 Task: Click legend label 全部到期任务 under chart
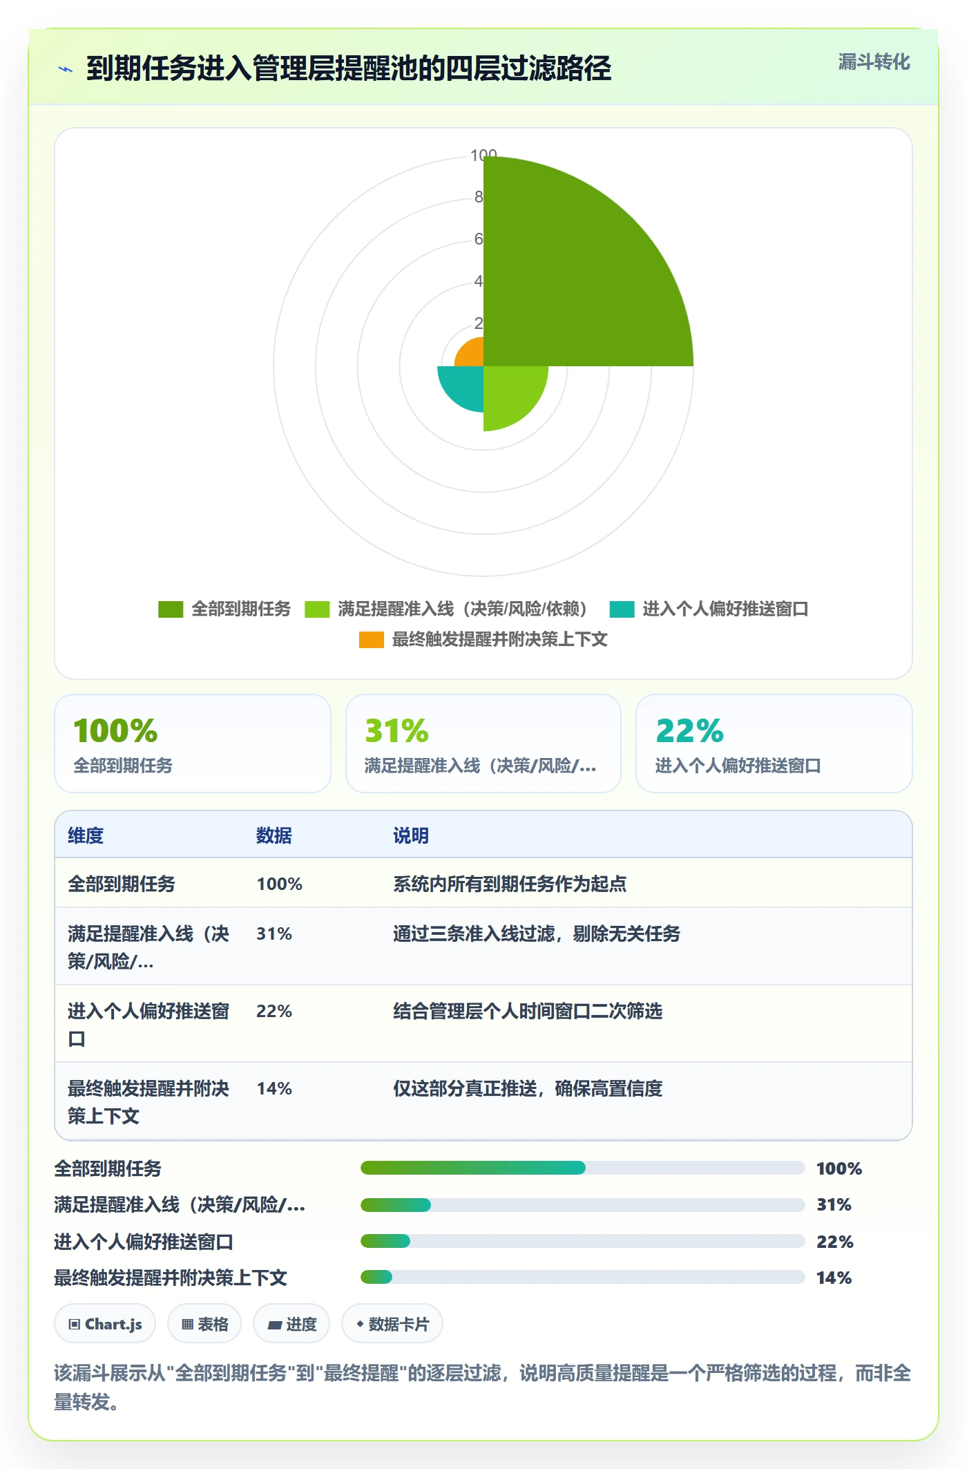coord(241,609)
